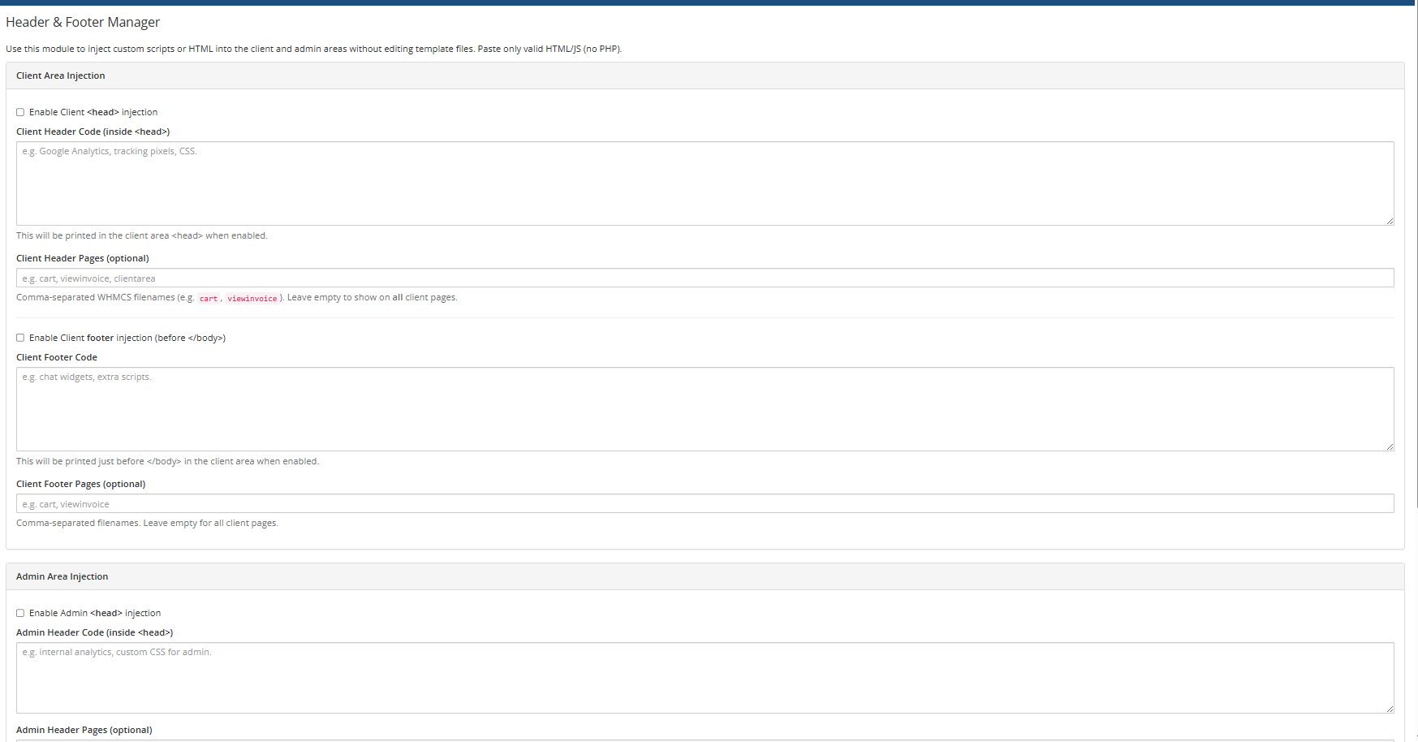Image resolution: width=1418 pixels, height=742 pixels.
Task: Click the "Client Header Pages (optional)" label
Action: click(x=83, y=259)
